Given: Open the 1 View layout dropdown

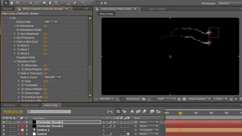Looking at the screenshot, I should click(220, 99).
